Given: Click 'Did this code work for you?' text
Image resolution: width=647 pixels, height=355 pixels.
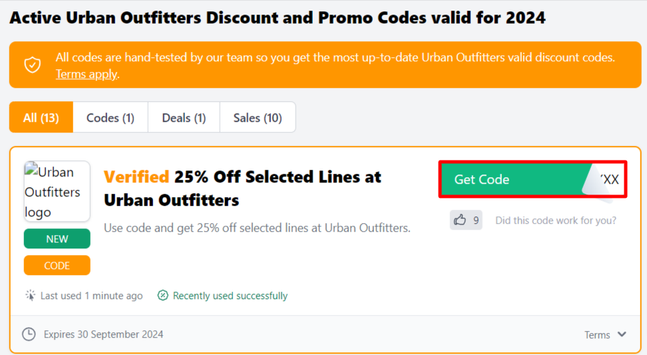Looking at the screenshot, I should (x=555, y=220).
